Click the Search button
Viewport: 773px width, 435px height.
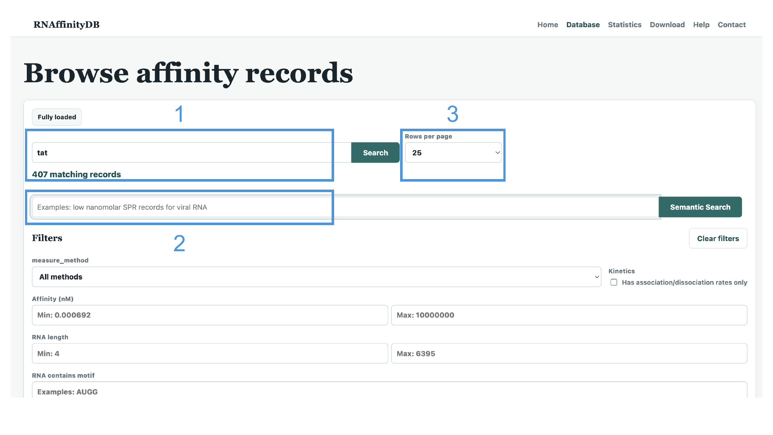click(x=375, y=153)
